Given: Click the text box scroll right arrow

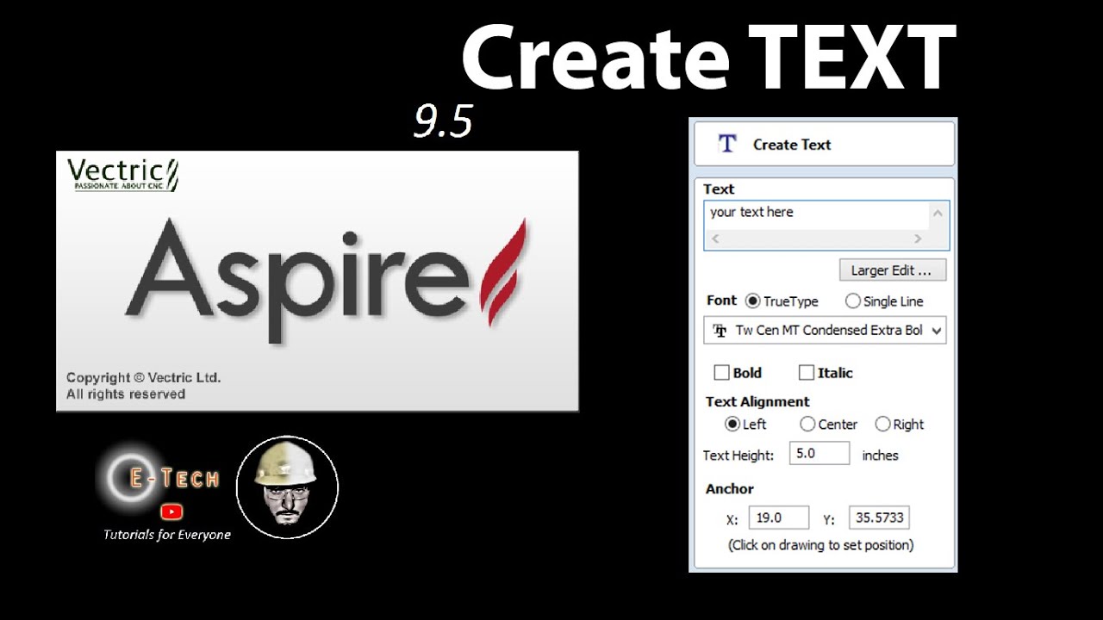Looking at the screenshot, I should [x=918, y=239].
